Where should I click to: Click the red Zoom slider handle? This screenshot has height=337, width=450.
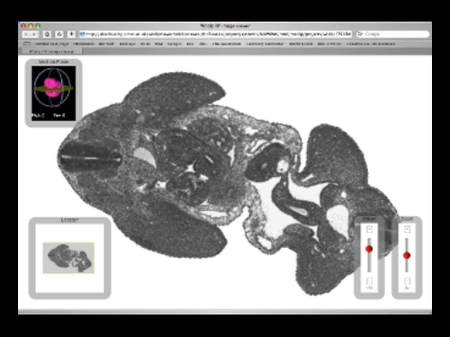point(407,255)
